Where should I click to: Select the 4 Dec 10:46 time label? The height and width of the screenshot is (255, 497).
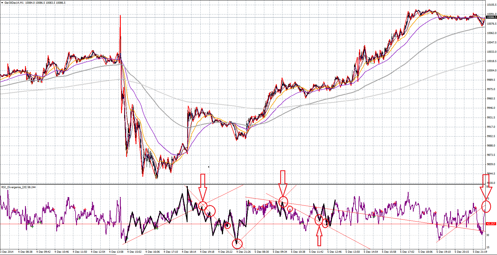[62, 252]
